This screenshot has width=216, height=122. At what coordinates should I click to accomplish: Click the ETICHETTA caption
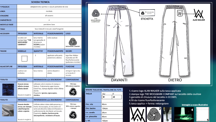pos(147,19)
